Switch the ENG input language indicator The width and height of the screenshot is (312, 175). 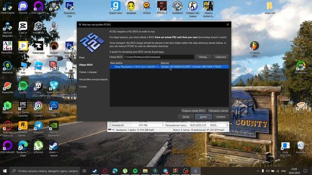[284, 171]
